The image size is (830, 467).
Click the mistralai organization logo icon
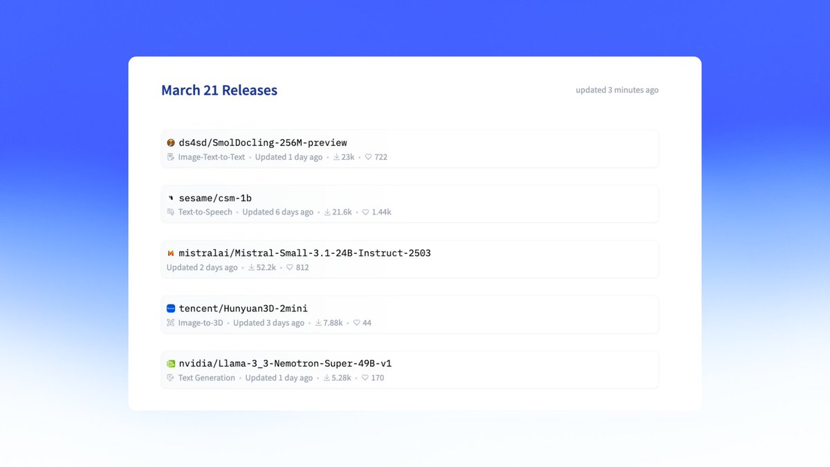(171, 253)
